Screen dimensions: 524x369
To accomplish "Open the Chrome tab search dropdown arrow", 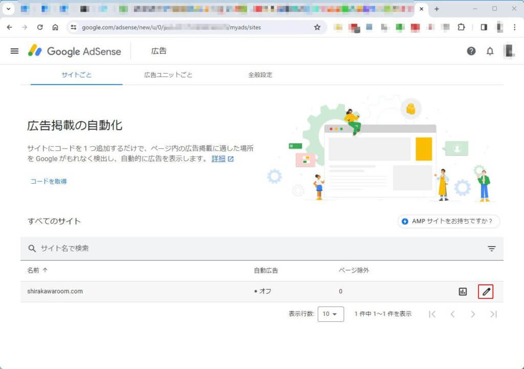I will tap(9, 9).
